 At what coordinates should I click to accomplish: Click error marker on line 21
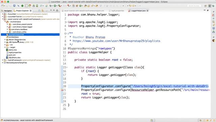pyautogui.click(x=62, y=90)
